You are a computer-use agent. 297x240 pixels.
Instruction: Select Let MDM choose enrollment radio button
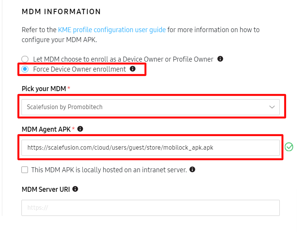25,59
